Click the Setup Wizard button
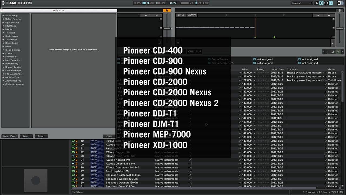 coord(10,136)
